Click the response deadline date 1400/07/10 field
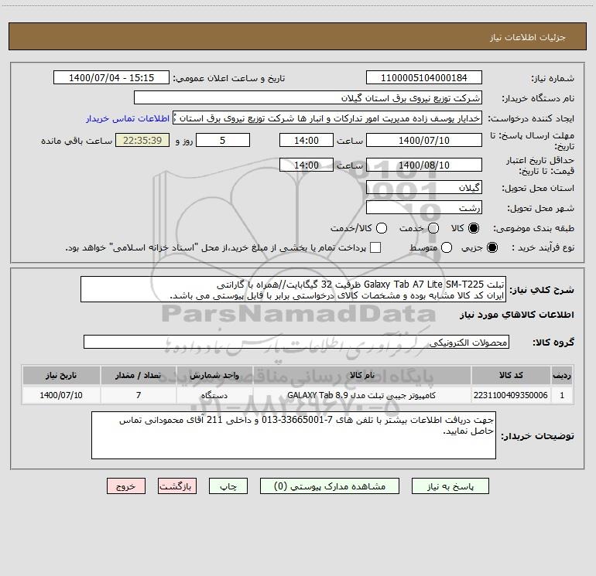This screenshot has width=596, height=576. pyautogui.click(x=424, y=140)
